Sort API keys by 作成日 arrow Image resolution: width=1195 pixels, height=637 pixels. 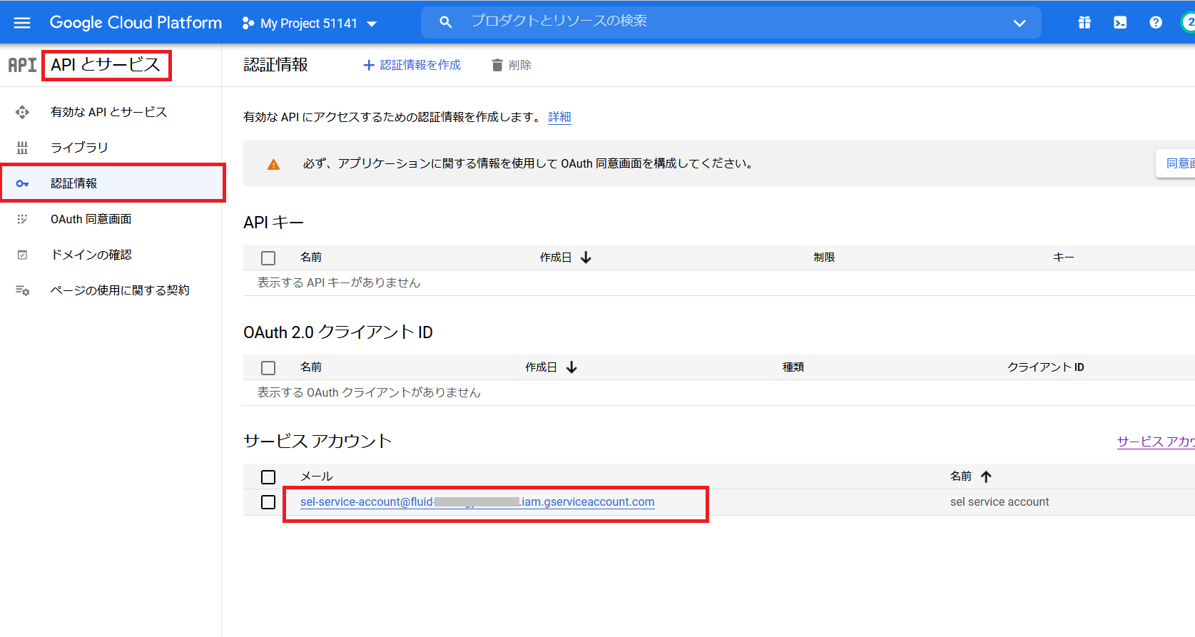point(586,258)
